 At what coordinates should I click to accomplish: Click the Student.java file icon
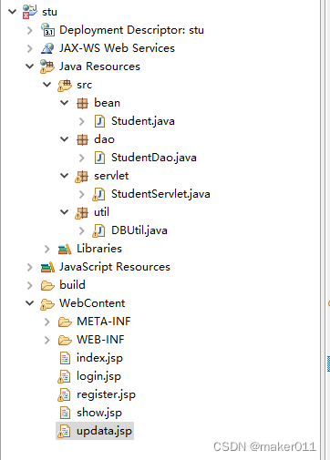[99, 121]
